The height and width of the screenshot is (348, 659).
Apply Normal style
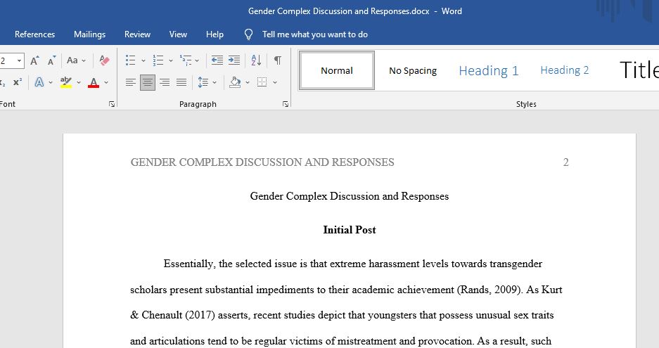[x=337, y=70]
